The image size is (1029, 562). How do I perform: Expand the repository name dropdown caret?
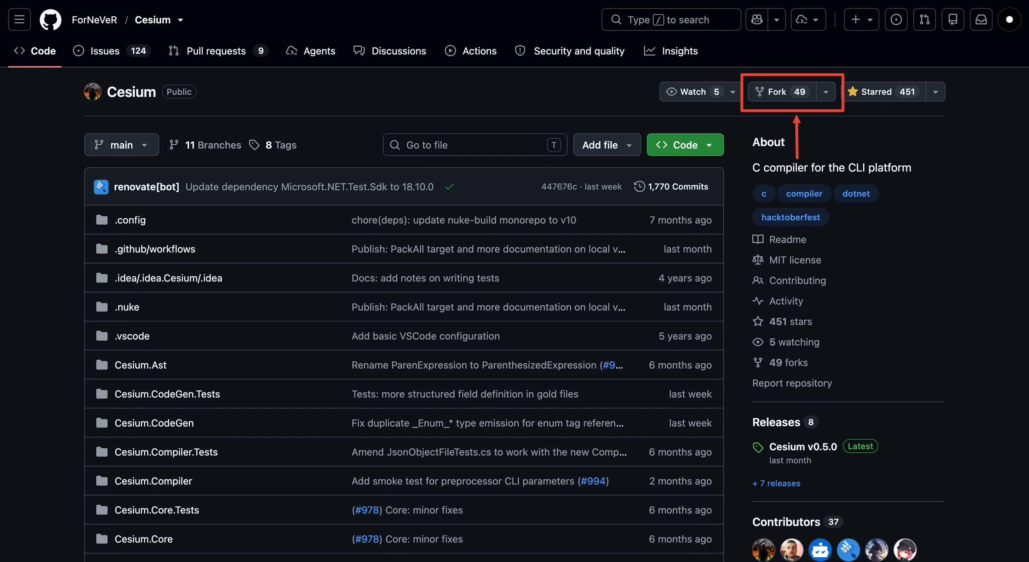point(180,20)
